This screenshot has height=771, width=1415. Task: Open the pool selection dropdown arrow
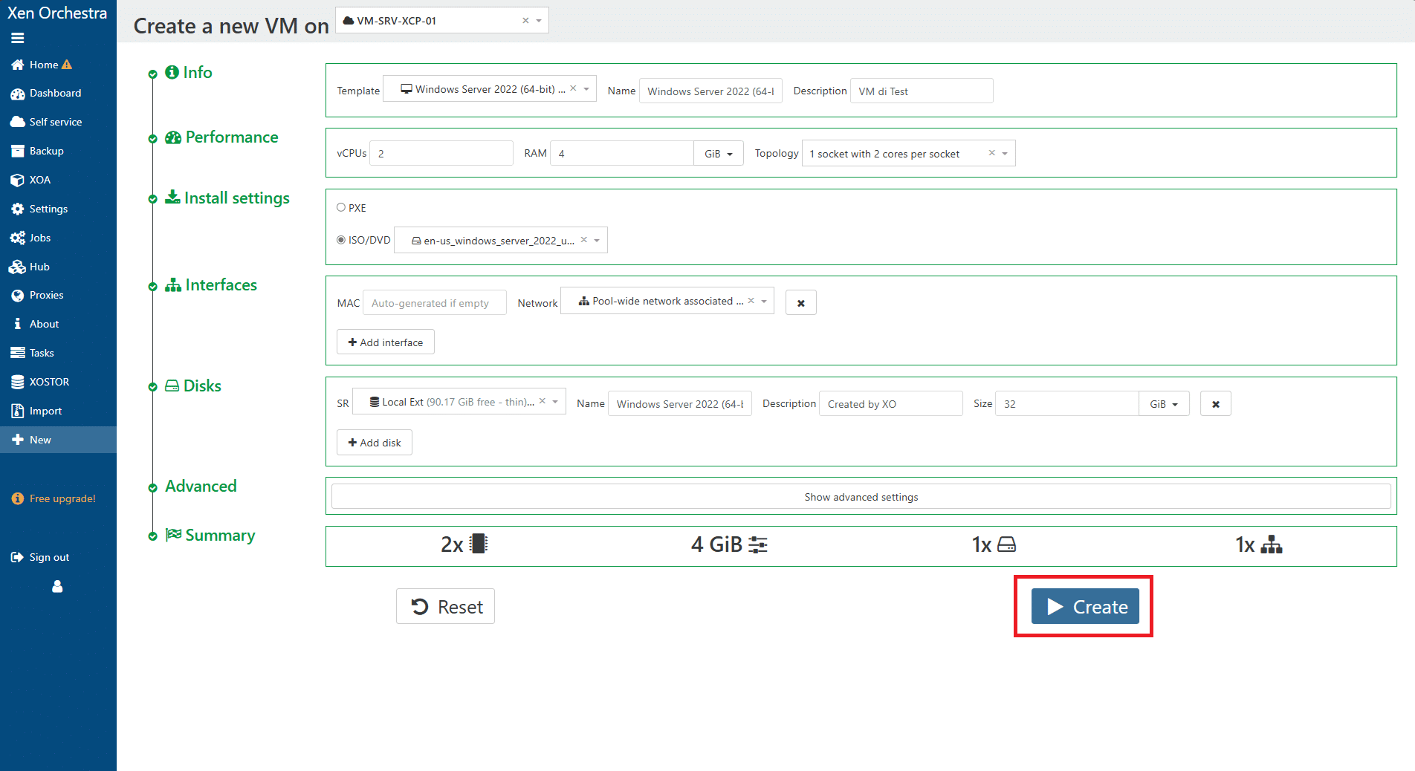pyautogui.click(x=539, y=21)
